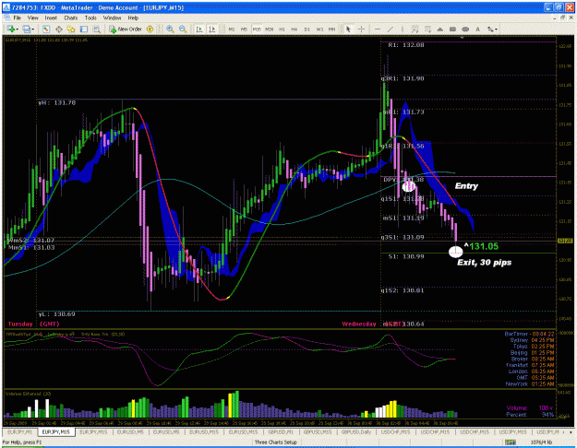Viewport: 577px width, 448px height.
Task: Switch chart to D1 timeframe
Action: 307,29
